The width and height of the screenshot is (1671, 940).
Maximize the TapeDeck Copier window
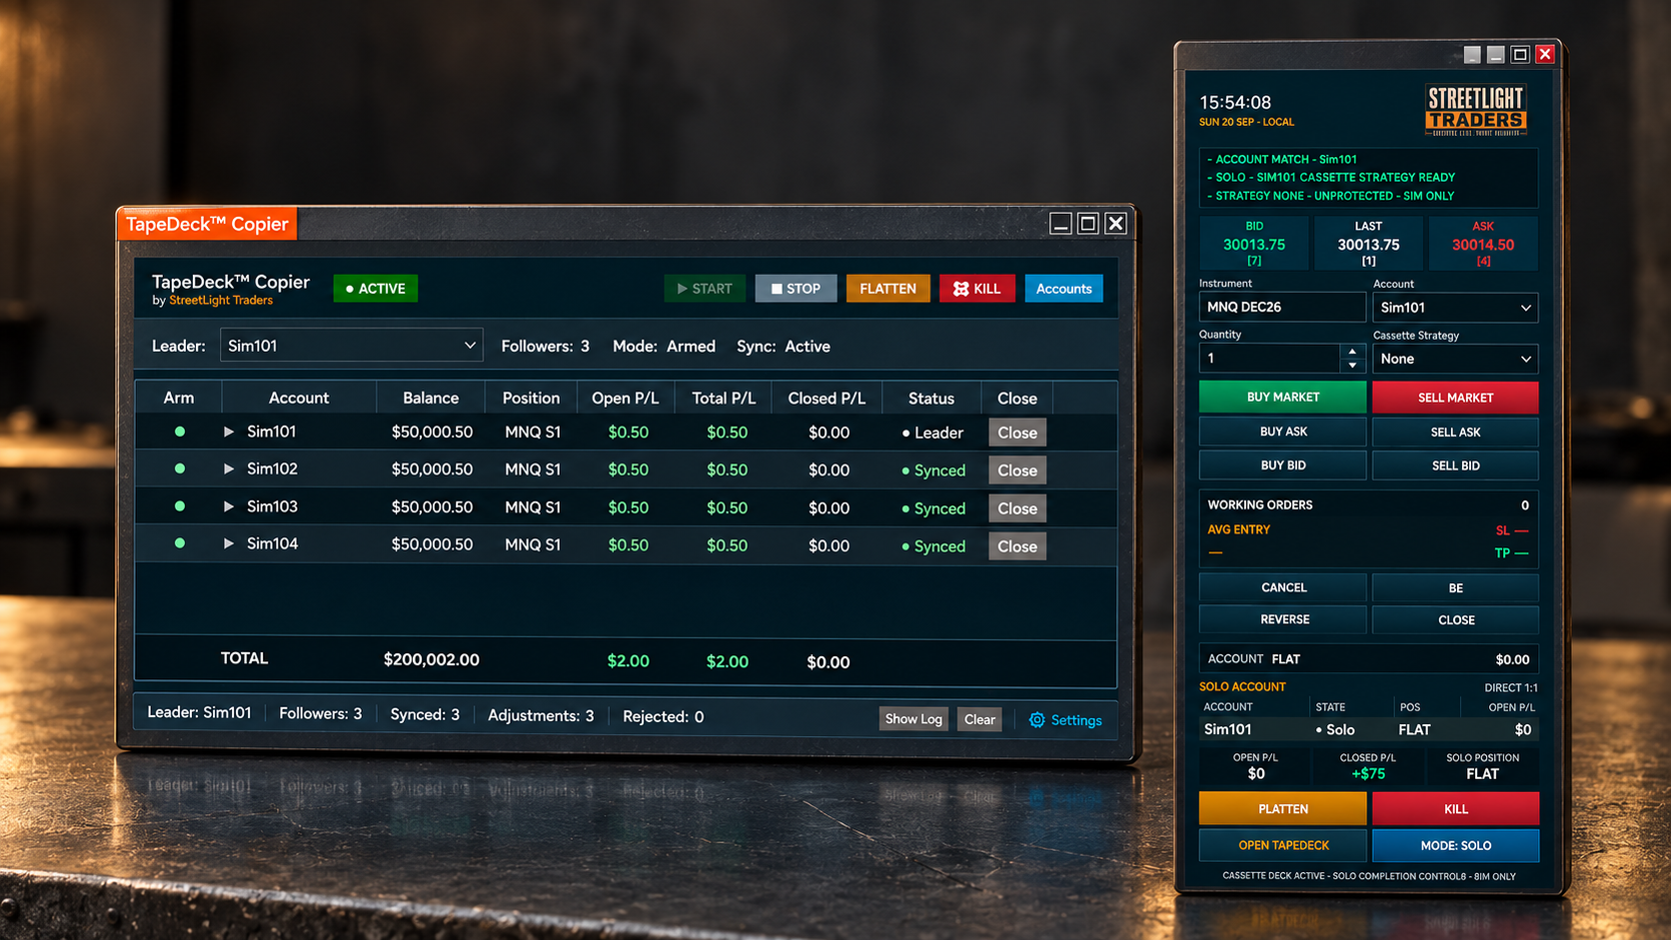[1088, 224]
